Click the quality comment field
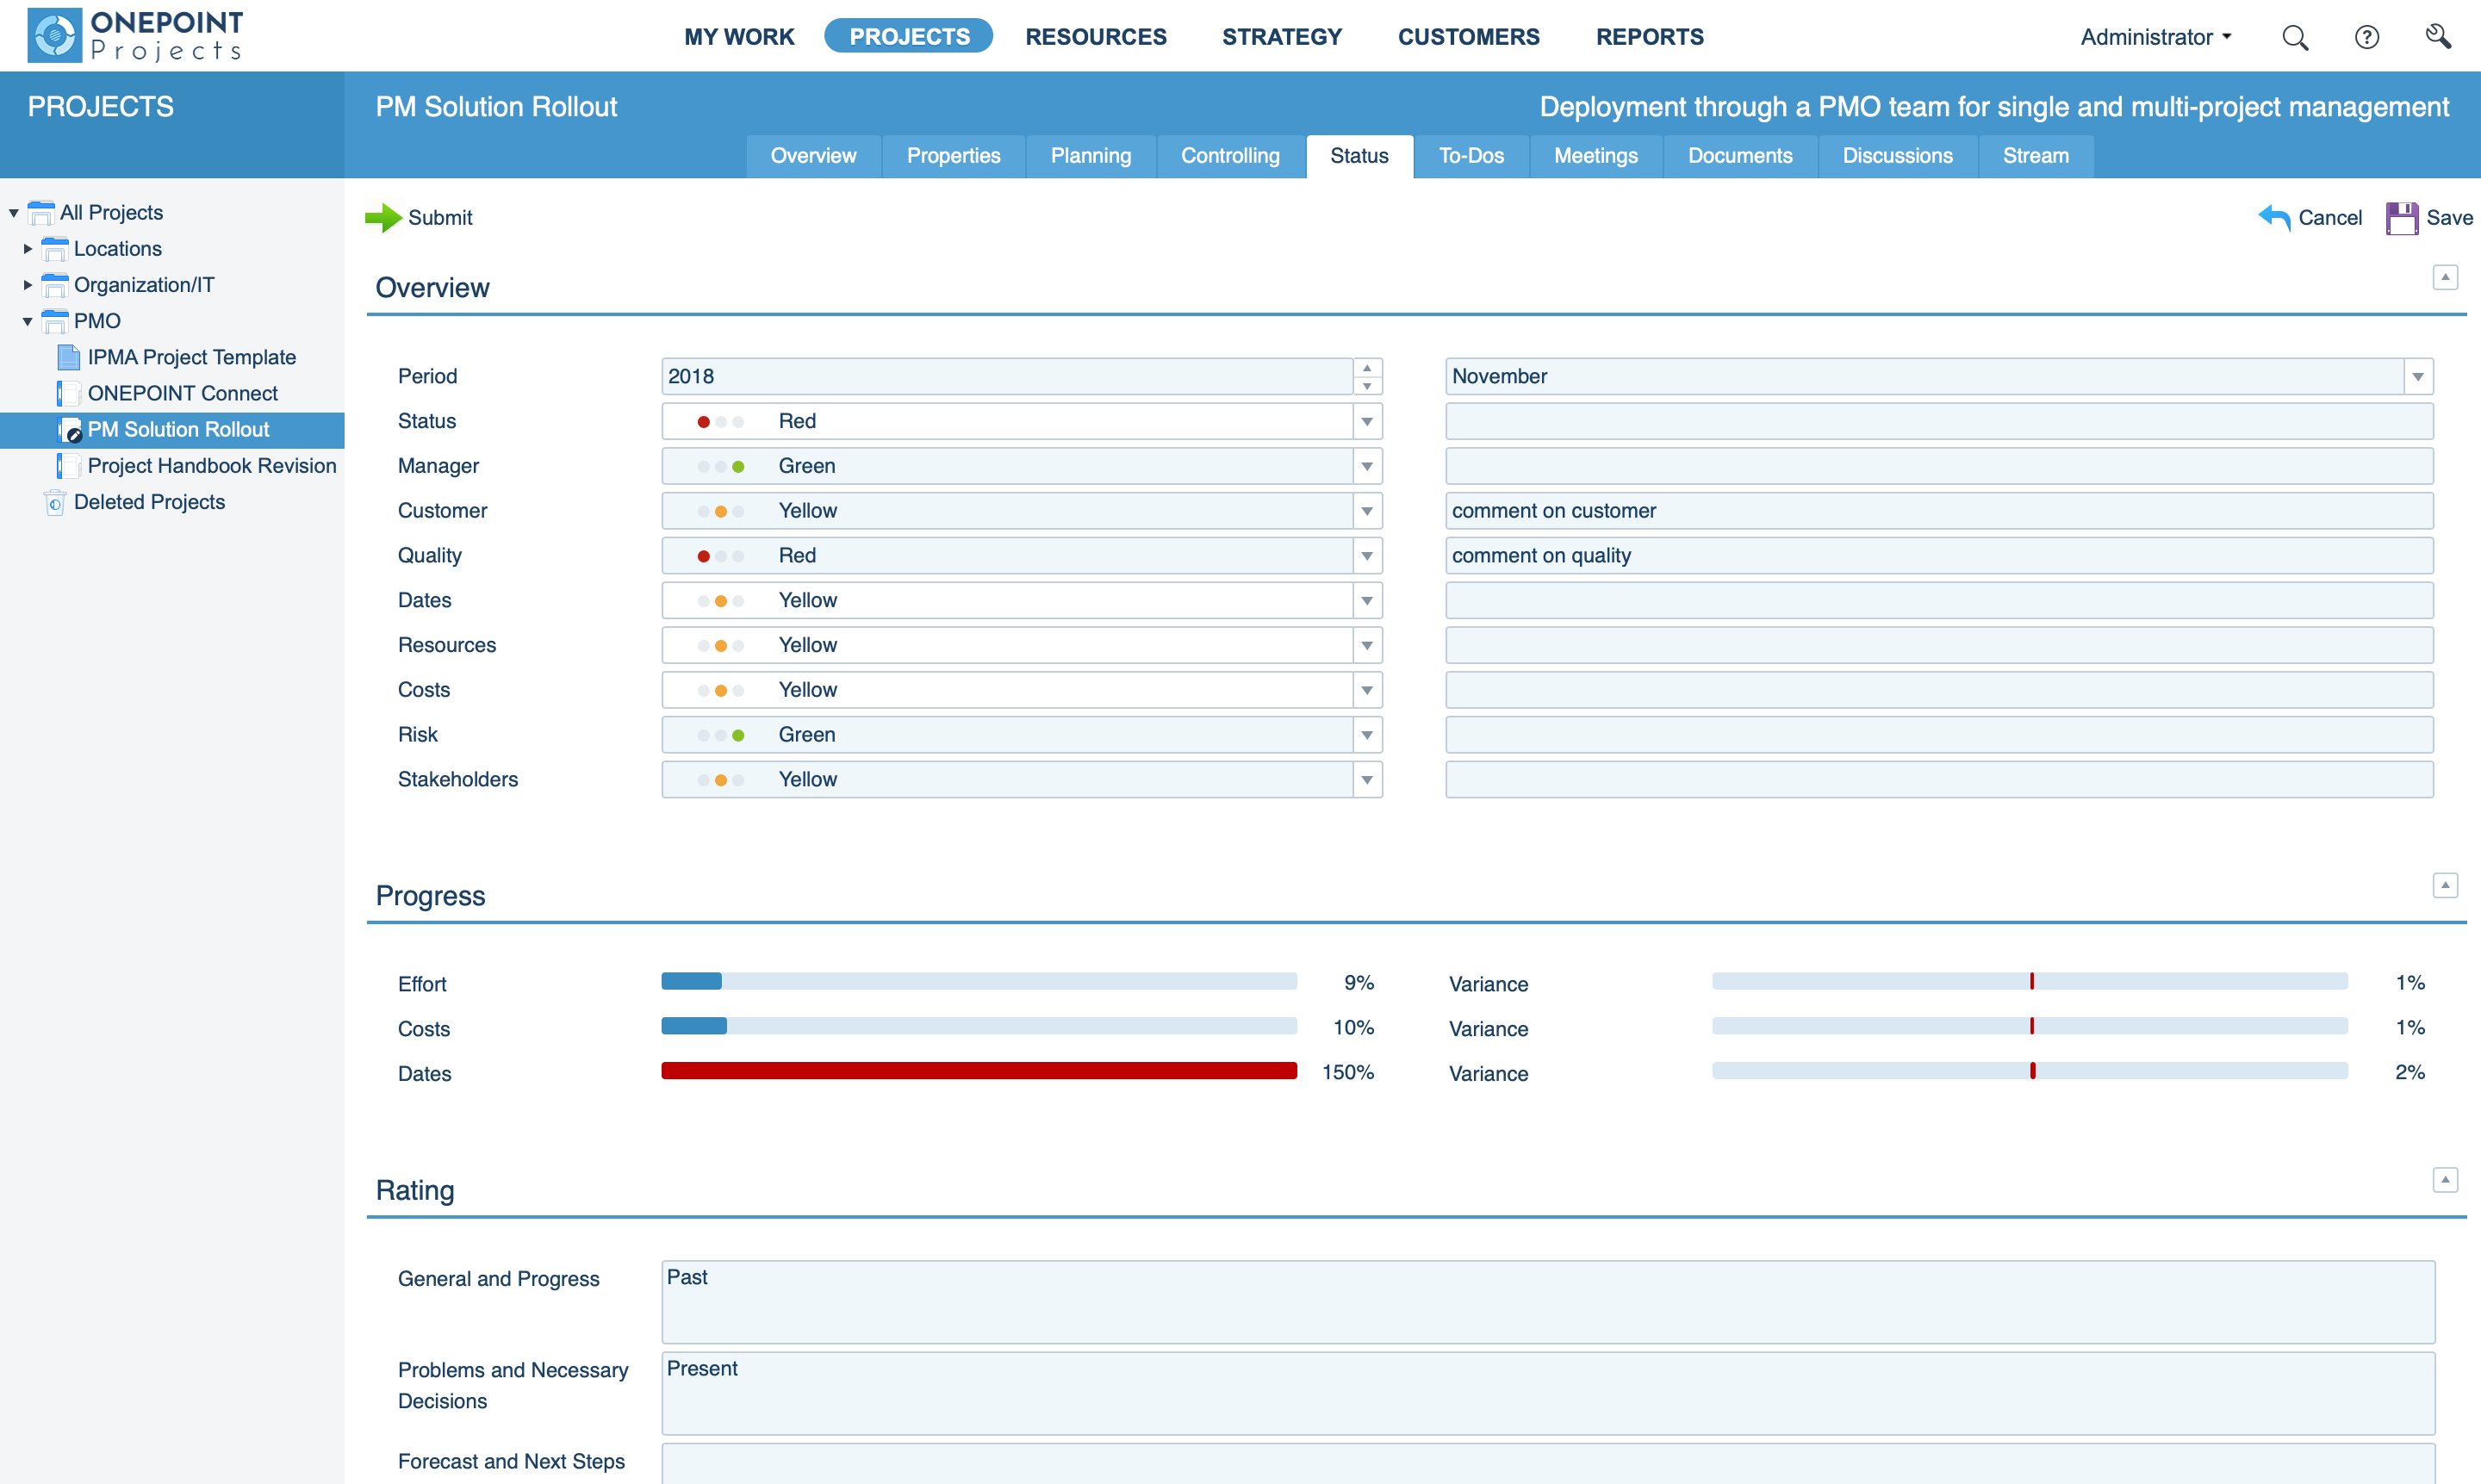The image size is (2481, 1484). (1939, 556)
